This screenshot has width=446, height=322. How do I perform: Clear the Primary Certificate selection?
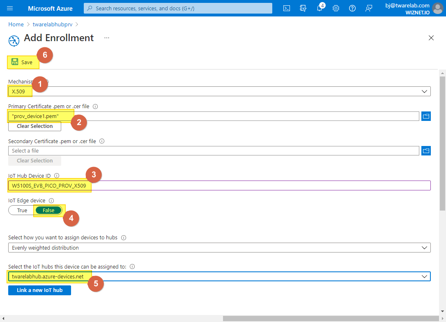point(34,126)
